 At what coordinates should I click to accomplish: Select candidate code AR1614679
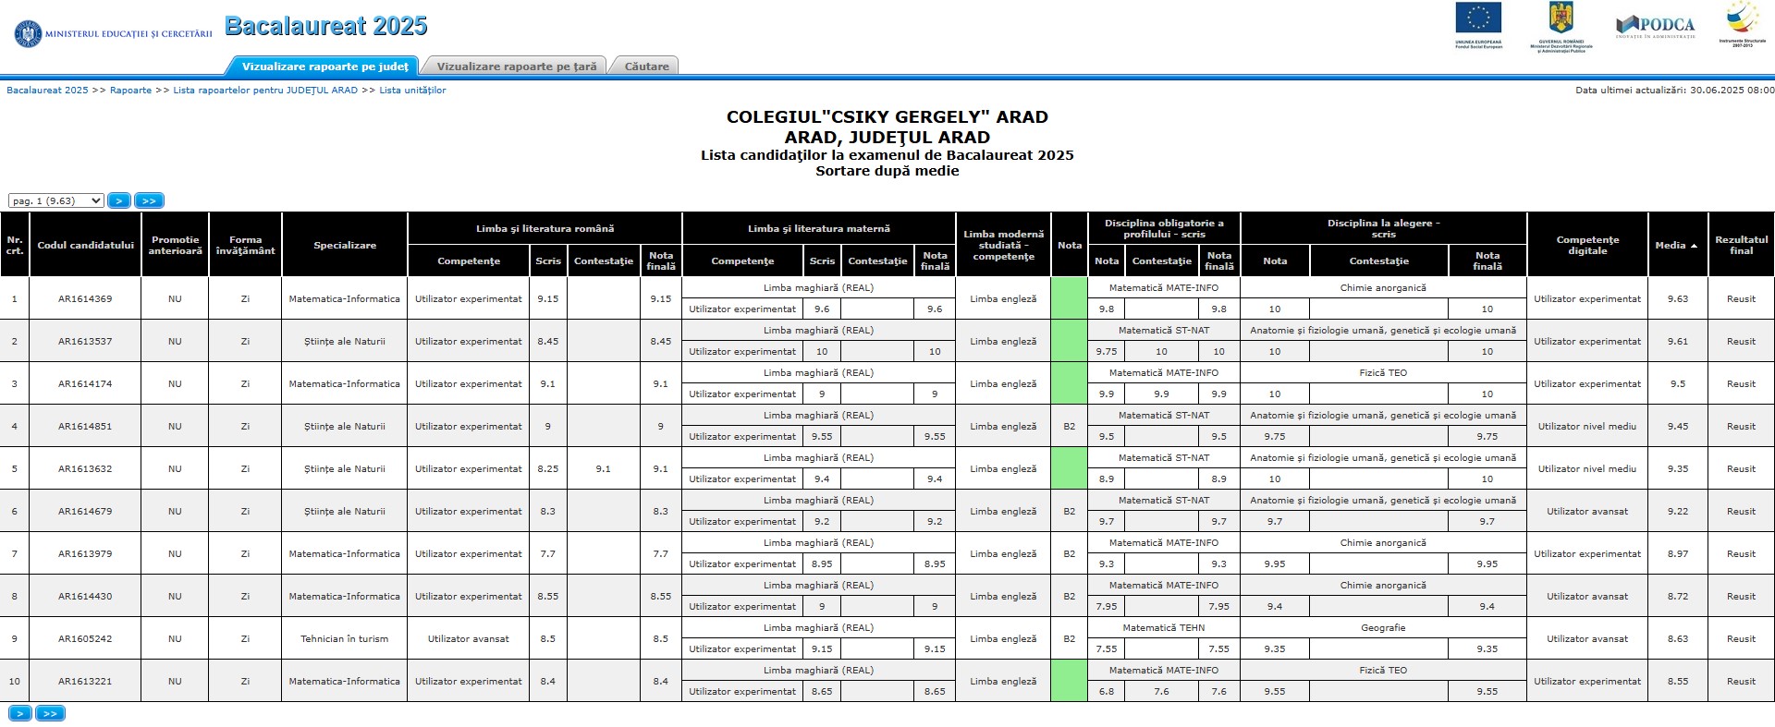tap(85, 512)
